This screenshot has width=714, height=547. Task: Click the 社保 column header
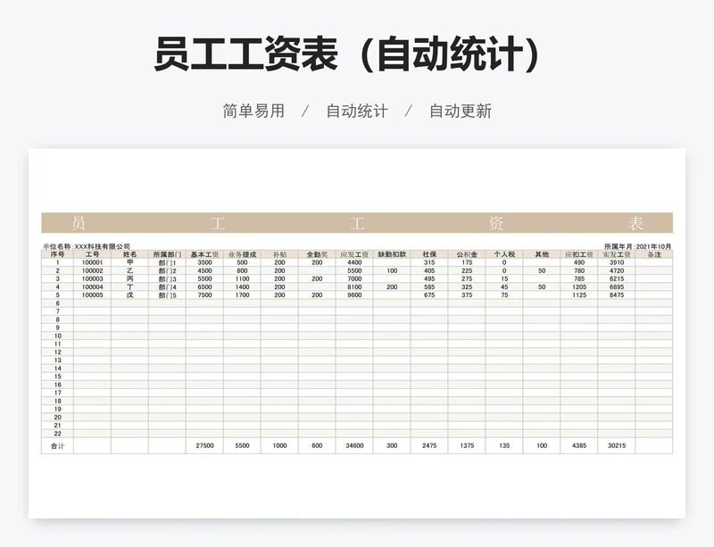click(x=429, y=254)
